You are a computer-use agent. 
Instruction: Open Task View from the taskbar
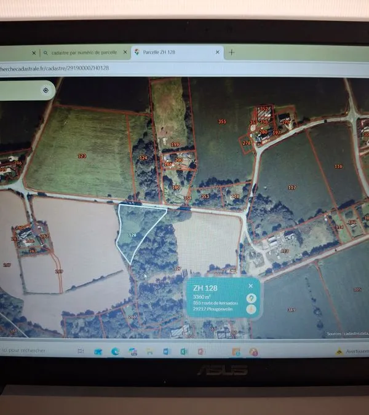[x=81, y=351]
